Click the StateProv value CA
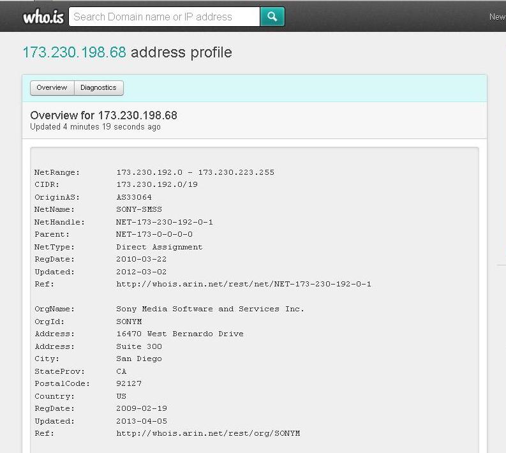 (121, 371)
